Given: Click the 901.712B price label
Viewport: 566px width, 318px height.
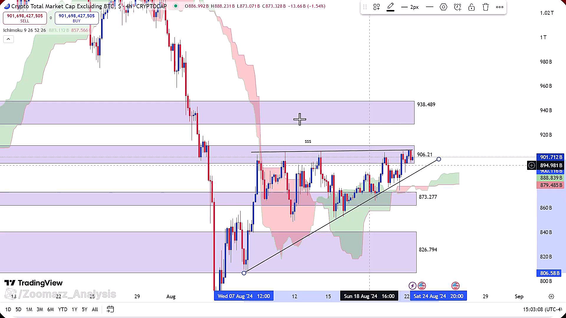Looking at the screenshot, I should (x=551, y=157).
